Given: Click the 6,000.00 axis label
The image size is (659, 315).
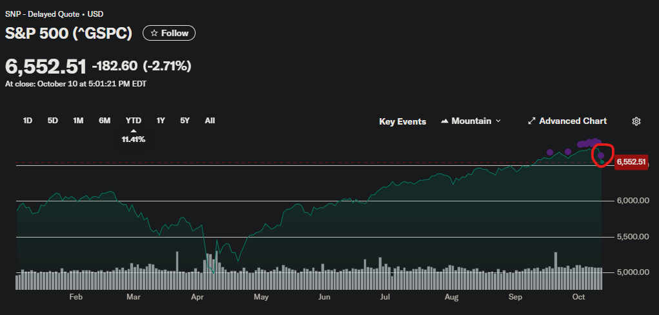Looking at the screenshot, I should coord(632,201).
